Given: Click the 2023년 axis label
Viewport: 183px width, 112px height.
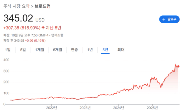Looking at the screenshot, I should [x=85, y=108].
